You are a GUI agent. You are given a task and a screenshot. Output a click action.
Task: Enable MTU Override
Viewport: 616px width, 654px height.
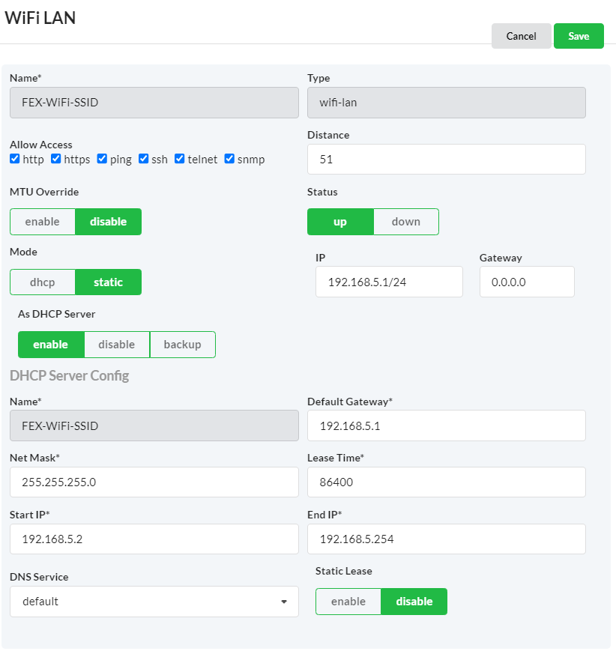(43, 222)
